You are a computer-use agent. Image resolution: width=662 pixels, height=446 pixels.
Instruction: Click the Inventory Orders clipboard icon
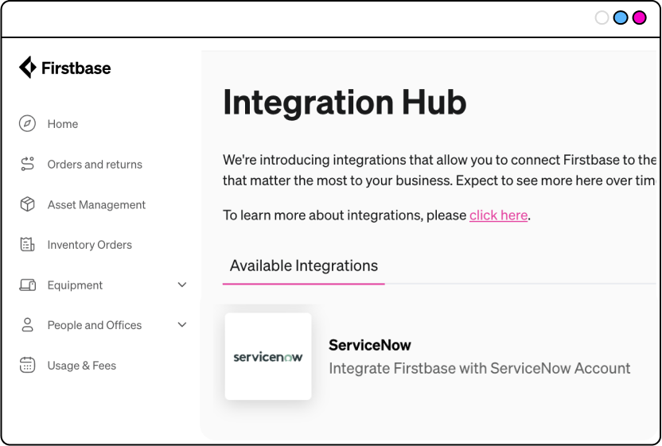27,244
